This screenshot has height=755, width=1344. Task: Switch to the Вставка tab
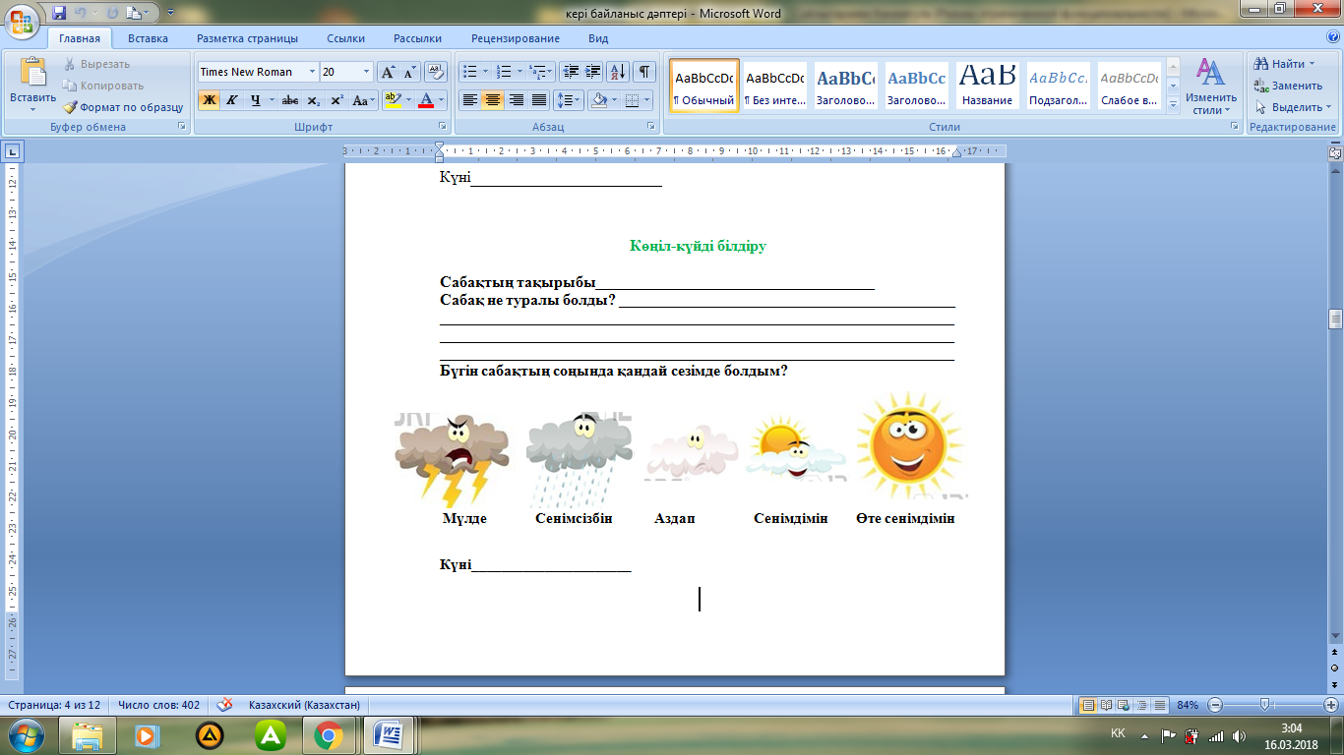click(x=148, y=38)
